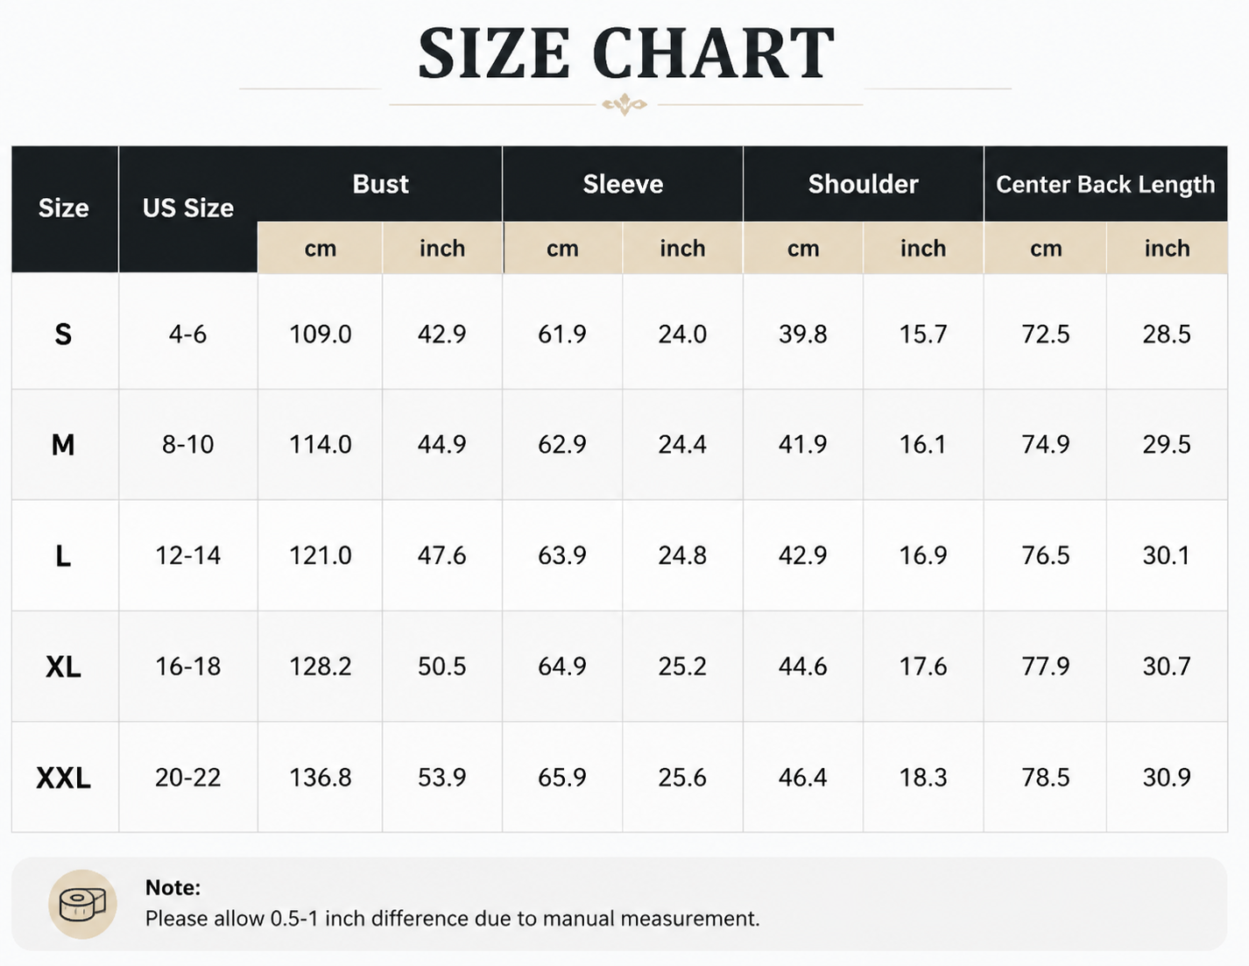
Task: Click the S size row label
Action: 63,334
